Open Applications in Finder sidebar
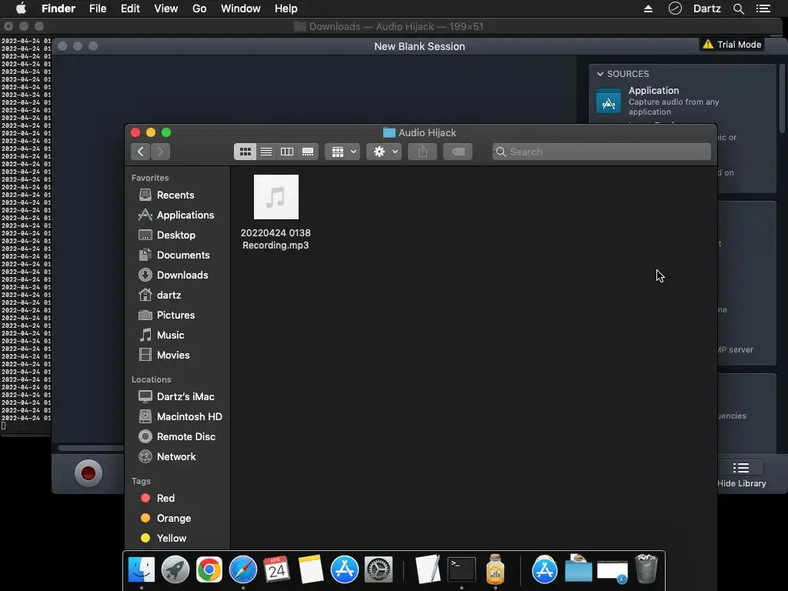Screen dimensions: 788x591 point(175,215)
